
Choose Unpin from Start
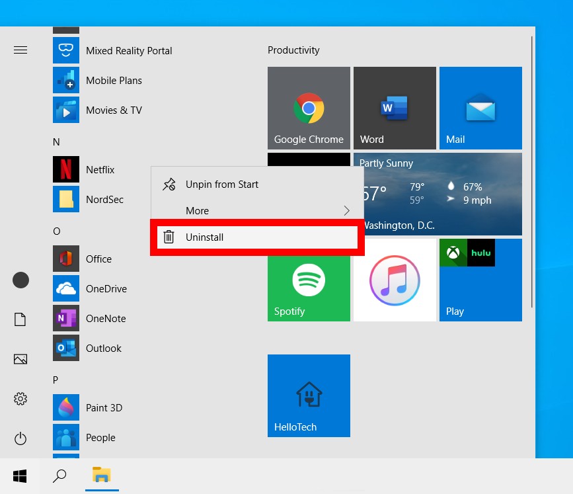pyautogui.click(x=256, y=185)
